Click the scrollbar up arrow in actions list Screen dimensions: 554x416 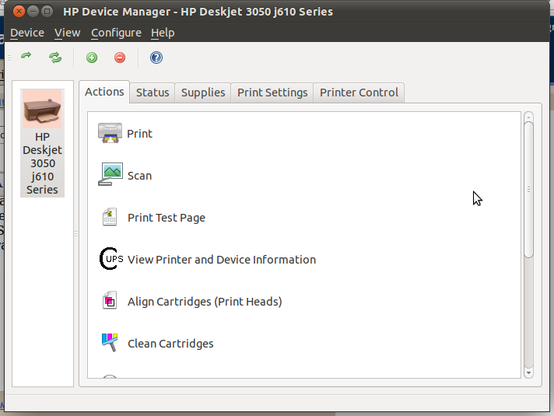click(528, 117)
